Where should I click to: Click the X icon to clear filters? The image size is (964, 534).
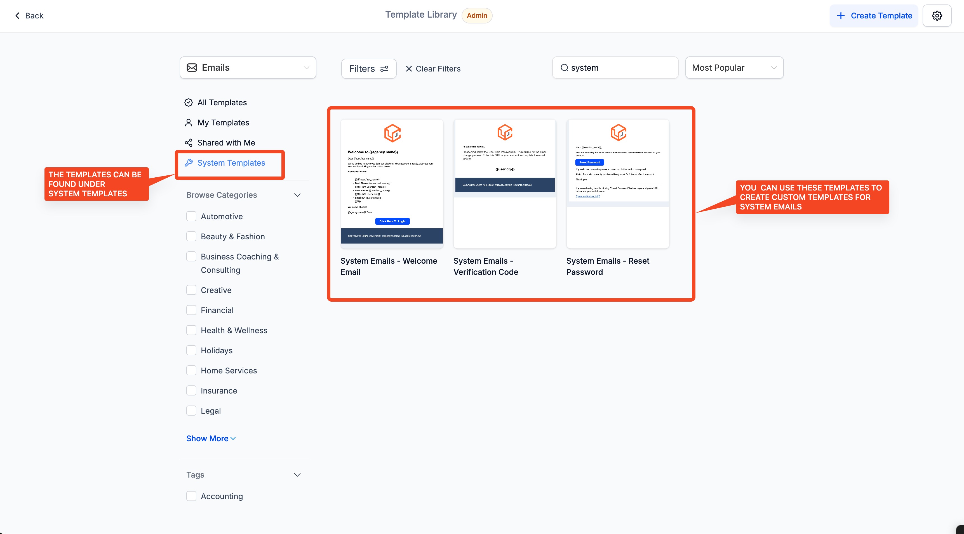(409, 69)
